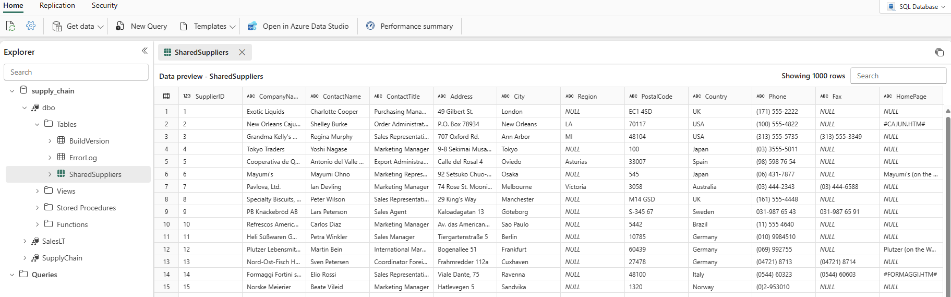Click the data preview Search field

(x=898, y=76)
